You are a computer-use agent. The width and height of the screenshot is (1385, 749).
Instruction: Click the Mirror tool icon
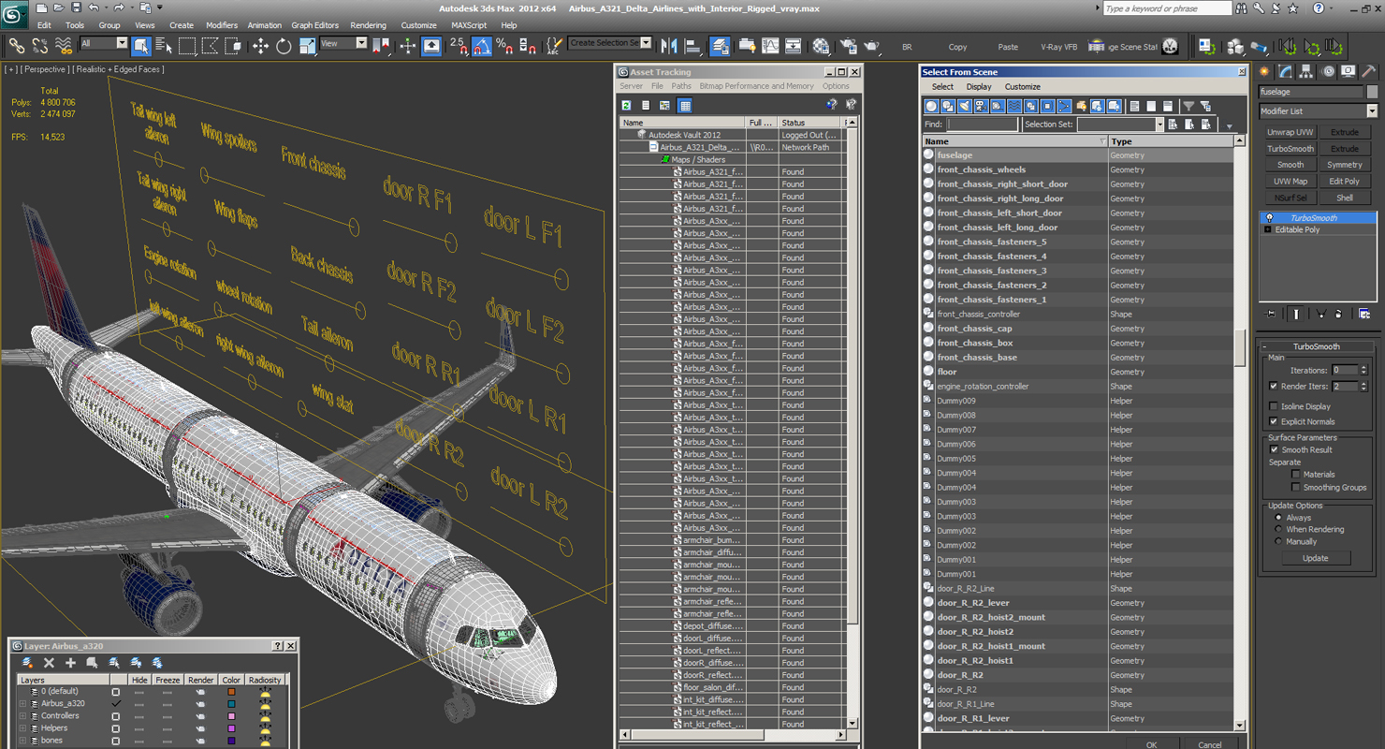pos(669,45)
